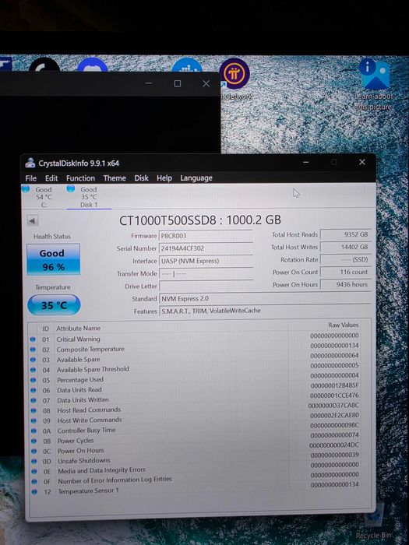This screenshot has width=409, height=545.
Task: Click the Transfer Mode field
Action: [206, 273]
